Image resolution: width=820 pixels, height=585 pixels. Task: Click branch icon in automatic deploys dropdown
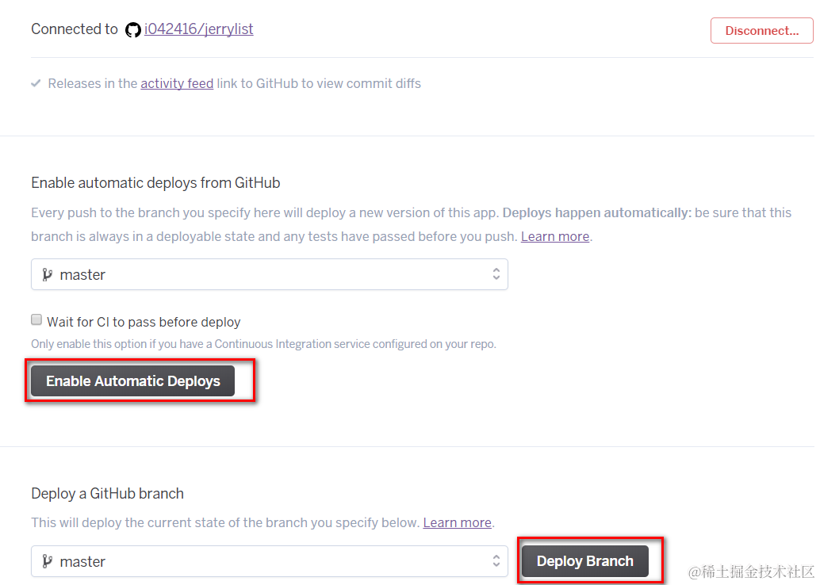47,274
